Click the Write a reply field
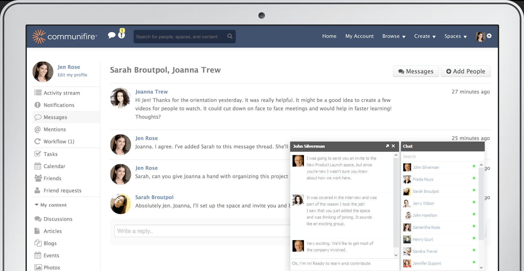This screenshot has width=524, height=271. [x=202, y=231]
